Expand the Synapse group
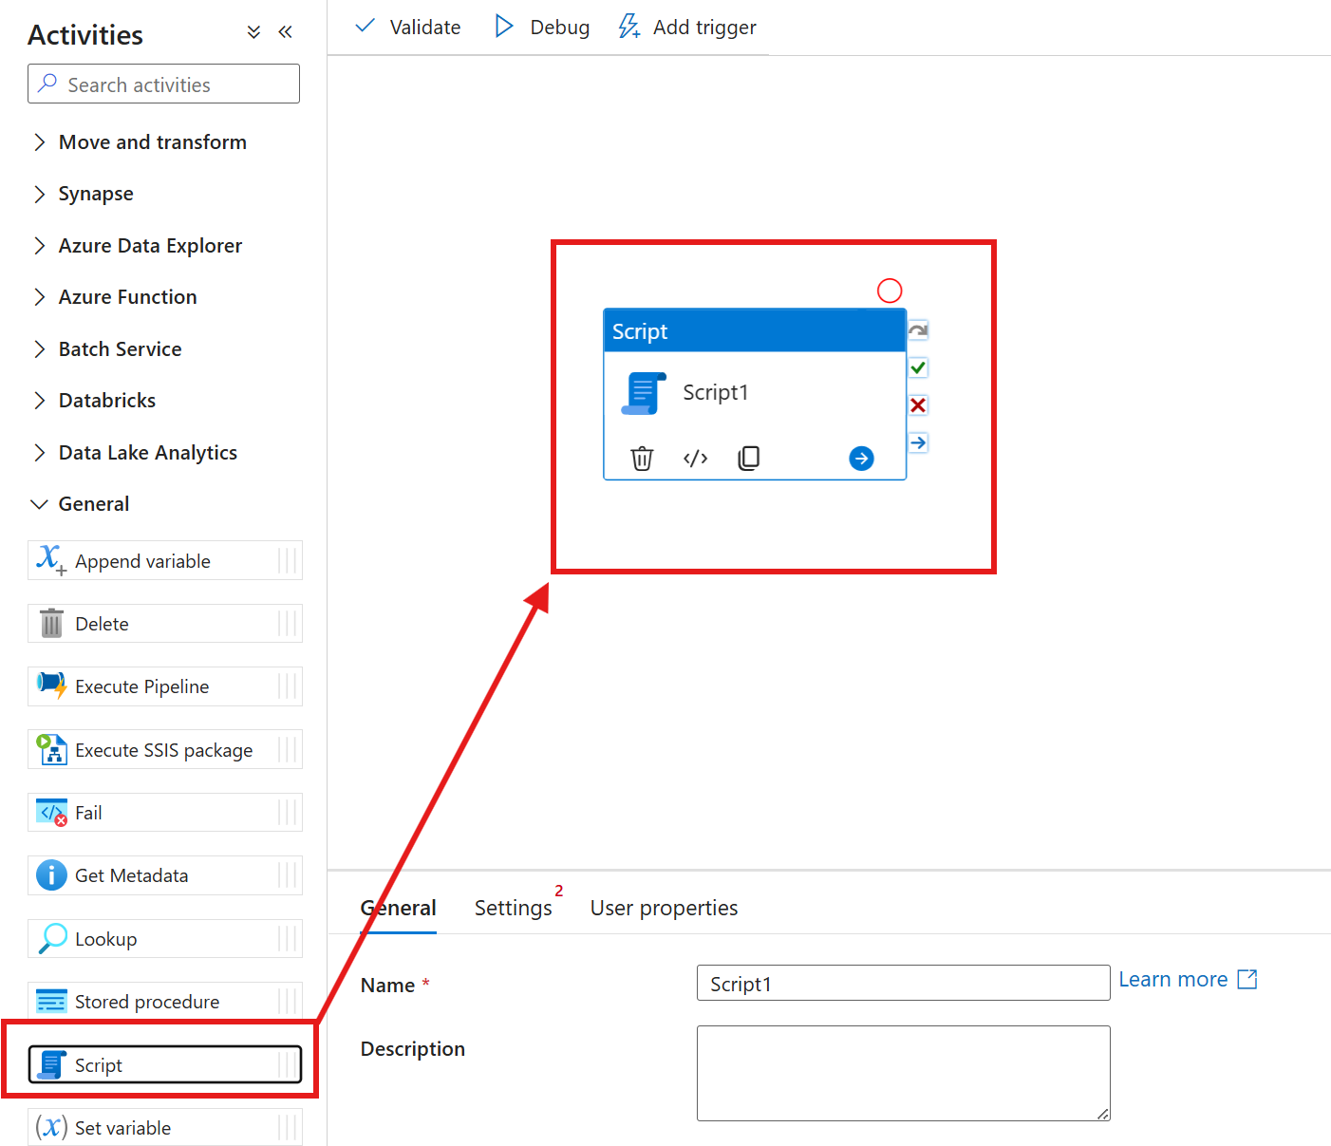Viewport: 1331px width, 1146px height. point(84,194)
